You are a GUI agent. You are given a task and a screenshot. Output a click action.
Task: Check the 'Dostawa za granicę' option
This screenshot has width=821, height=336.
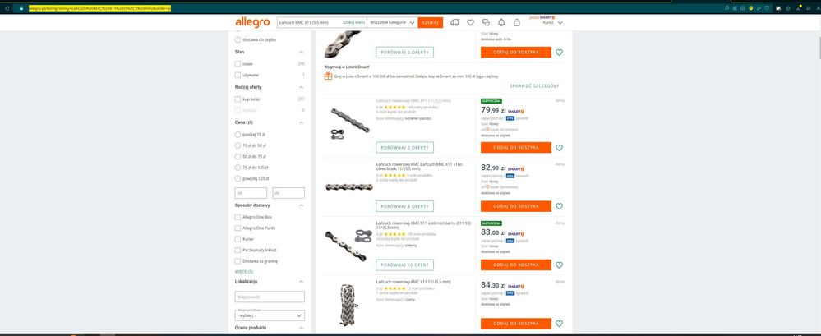click(238, 261)
